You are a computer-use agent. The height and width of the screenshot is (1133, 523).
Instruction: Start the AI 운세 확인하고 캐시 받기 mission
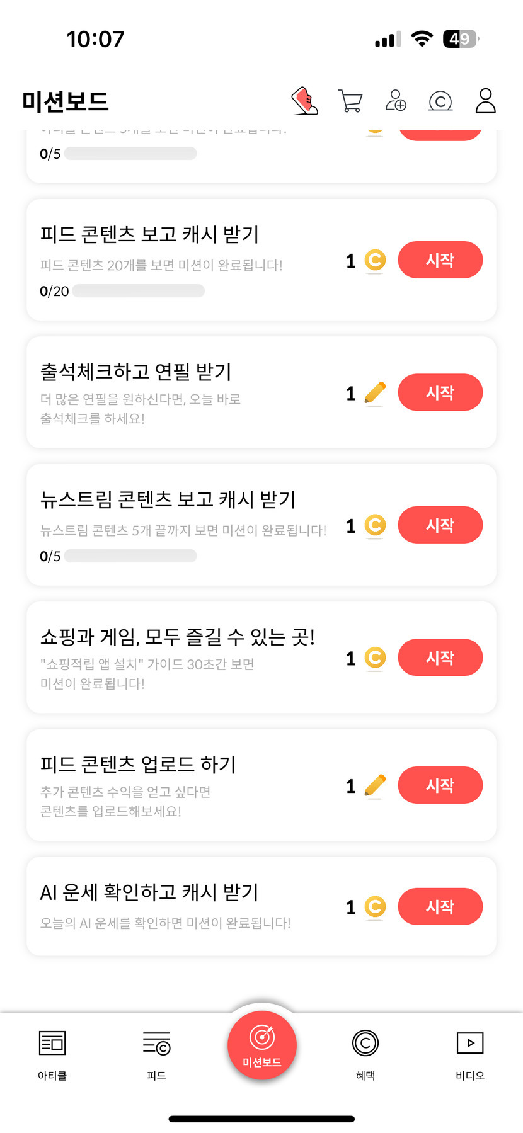point(440,907)
